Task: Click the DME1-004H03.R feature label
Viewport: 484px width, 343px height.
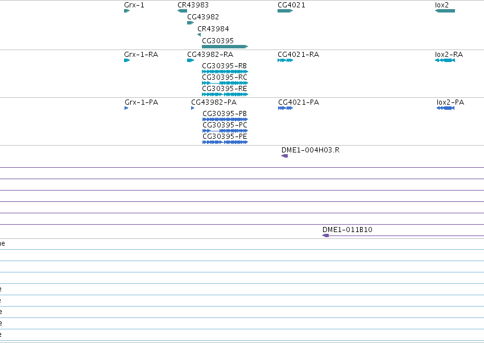Action: pos(310,150)
